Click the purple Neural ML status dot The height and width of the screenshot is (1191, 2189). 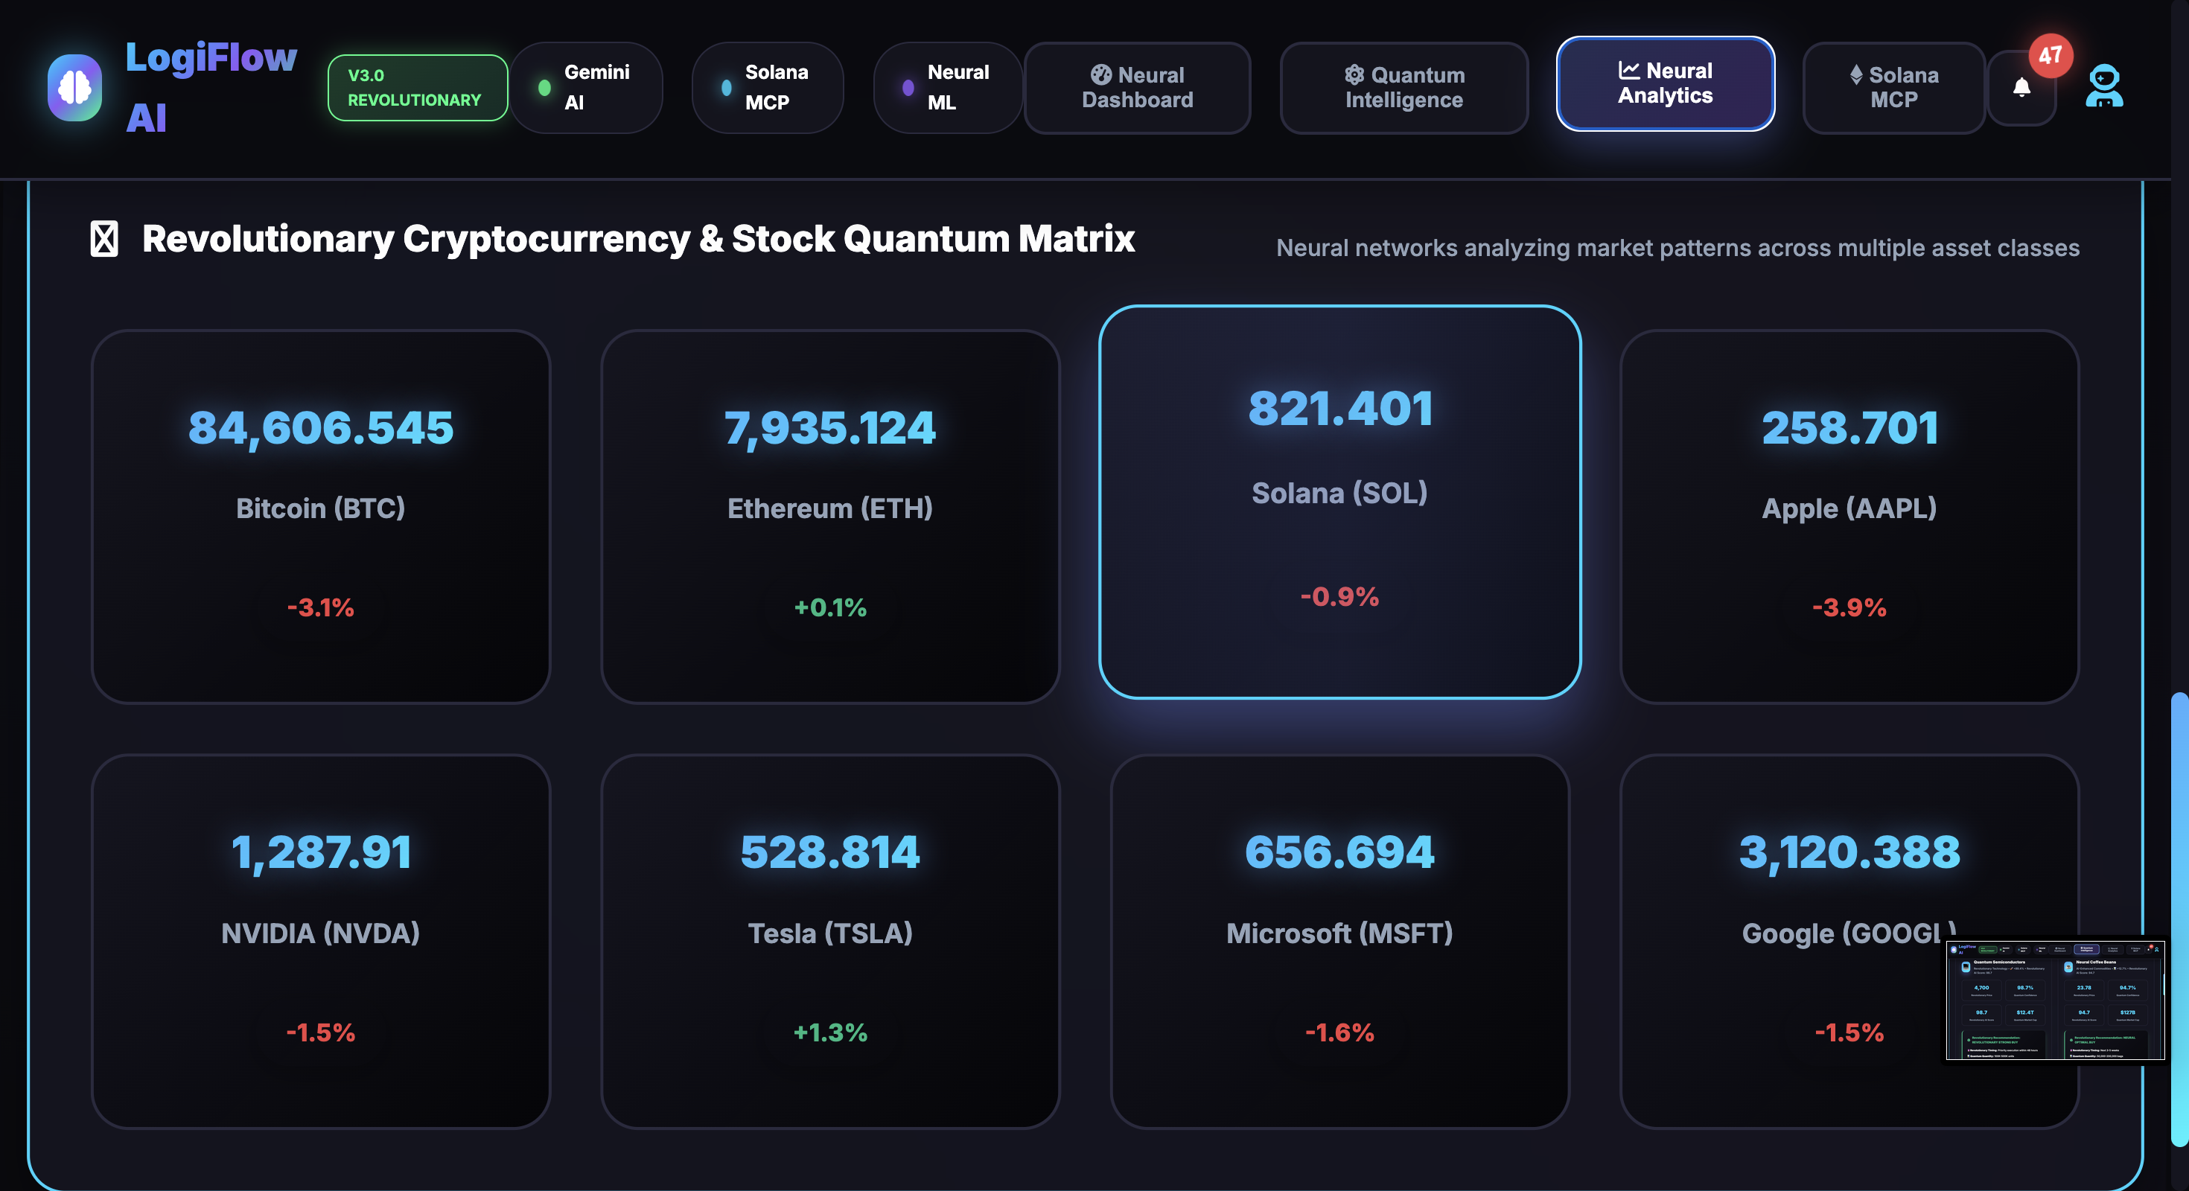(x=908, y=88)
